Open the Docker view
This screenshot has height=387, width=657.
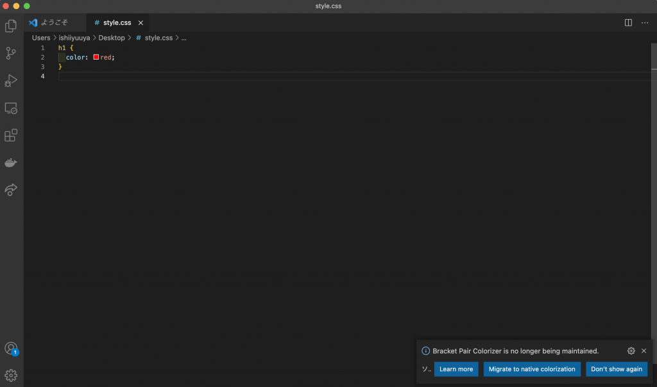[x=11, y=163]
